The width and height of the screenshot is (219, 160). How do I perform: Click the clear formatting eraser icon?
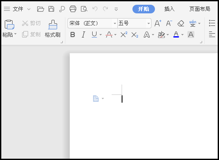180,23
